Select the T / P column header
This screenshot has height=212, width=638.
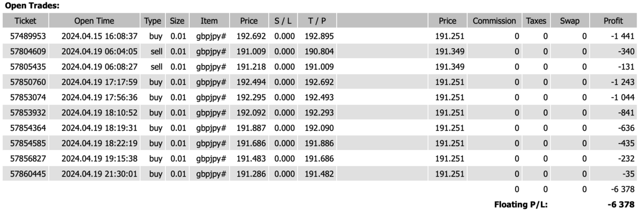(316, 21)
